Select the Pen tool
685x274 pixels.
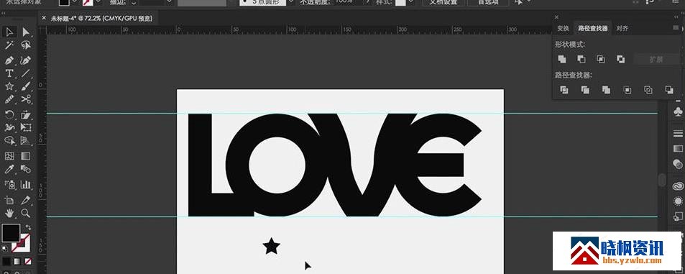[x=9, y=60]
